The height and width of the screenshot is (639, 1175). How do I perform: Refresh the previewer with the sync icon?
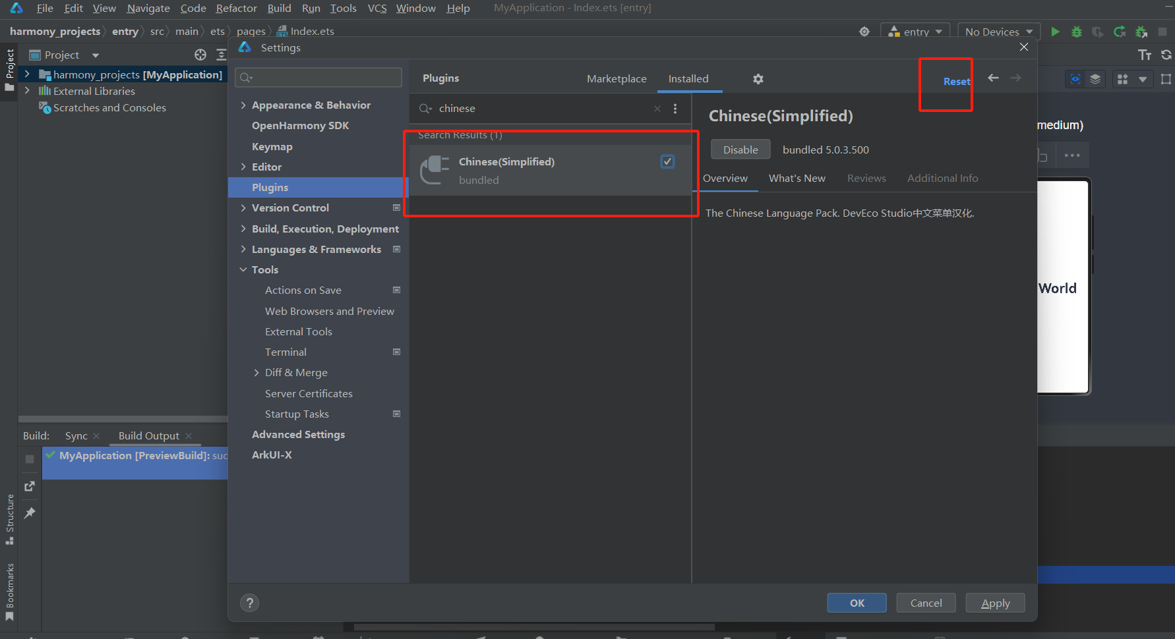[1165, 54]
